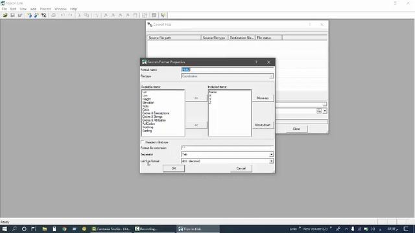The height and width of the screenshot is (233, 415).
Task: Click the Move up button
Action: [263, 98]
